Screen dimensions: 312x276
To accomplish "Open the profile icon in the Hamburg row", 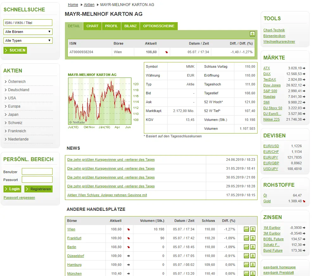I will [253, 265].
